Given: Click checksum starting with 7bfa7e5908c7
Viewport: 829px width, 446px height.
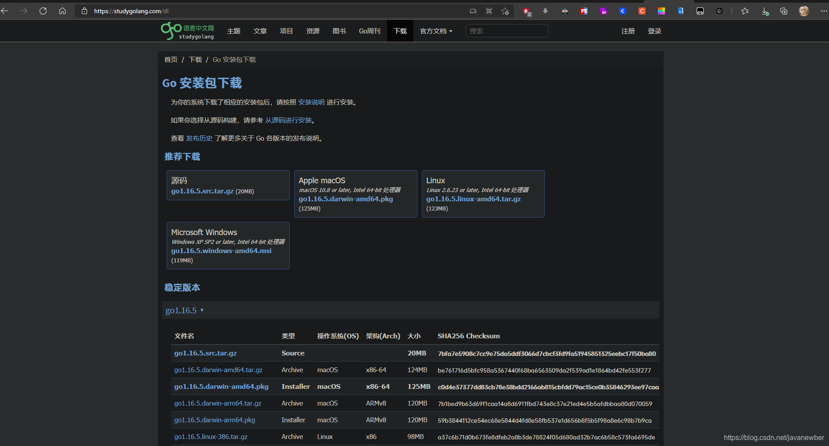Looking at the screenshot, I should pos(547,354).
